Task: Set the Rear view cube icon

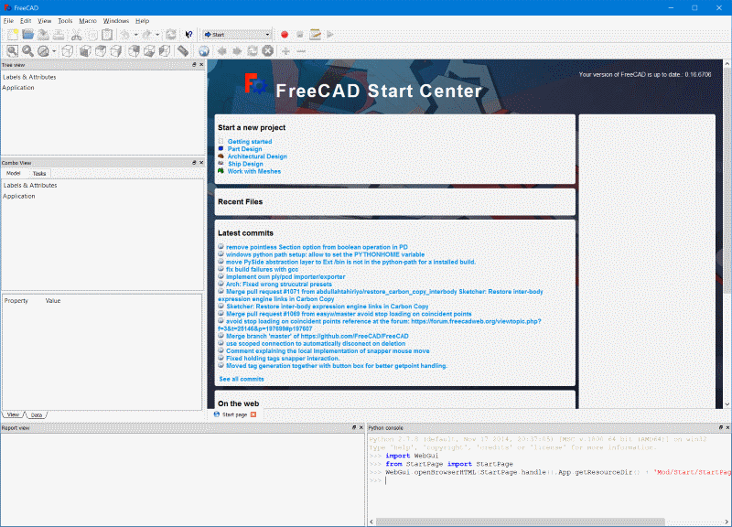Action: click(134, 51)
